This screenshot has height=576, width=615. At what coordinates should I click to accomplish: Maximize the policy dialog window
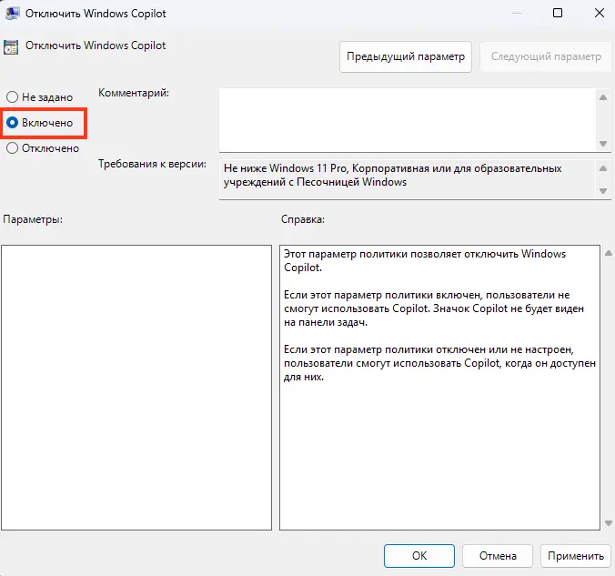click(x=558, y=14)
